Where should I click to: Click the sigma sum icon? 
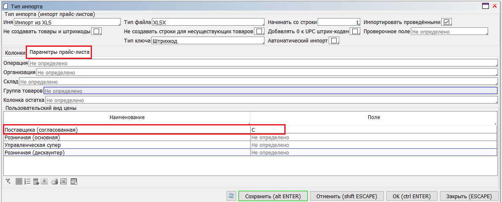coord(45,182)
